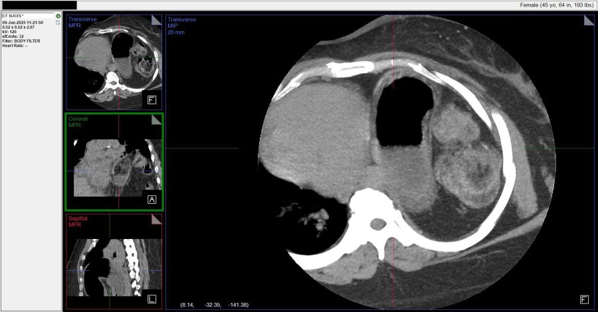
Task: Click 'MPR' label in the Sagittal viewport
Action: [x=74, y=225]
